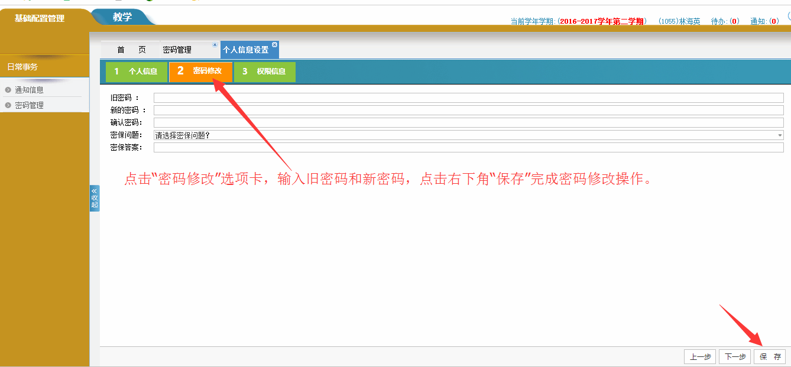Open the 首页 tab

[131, 50]
